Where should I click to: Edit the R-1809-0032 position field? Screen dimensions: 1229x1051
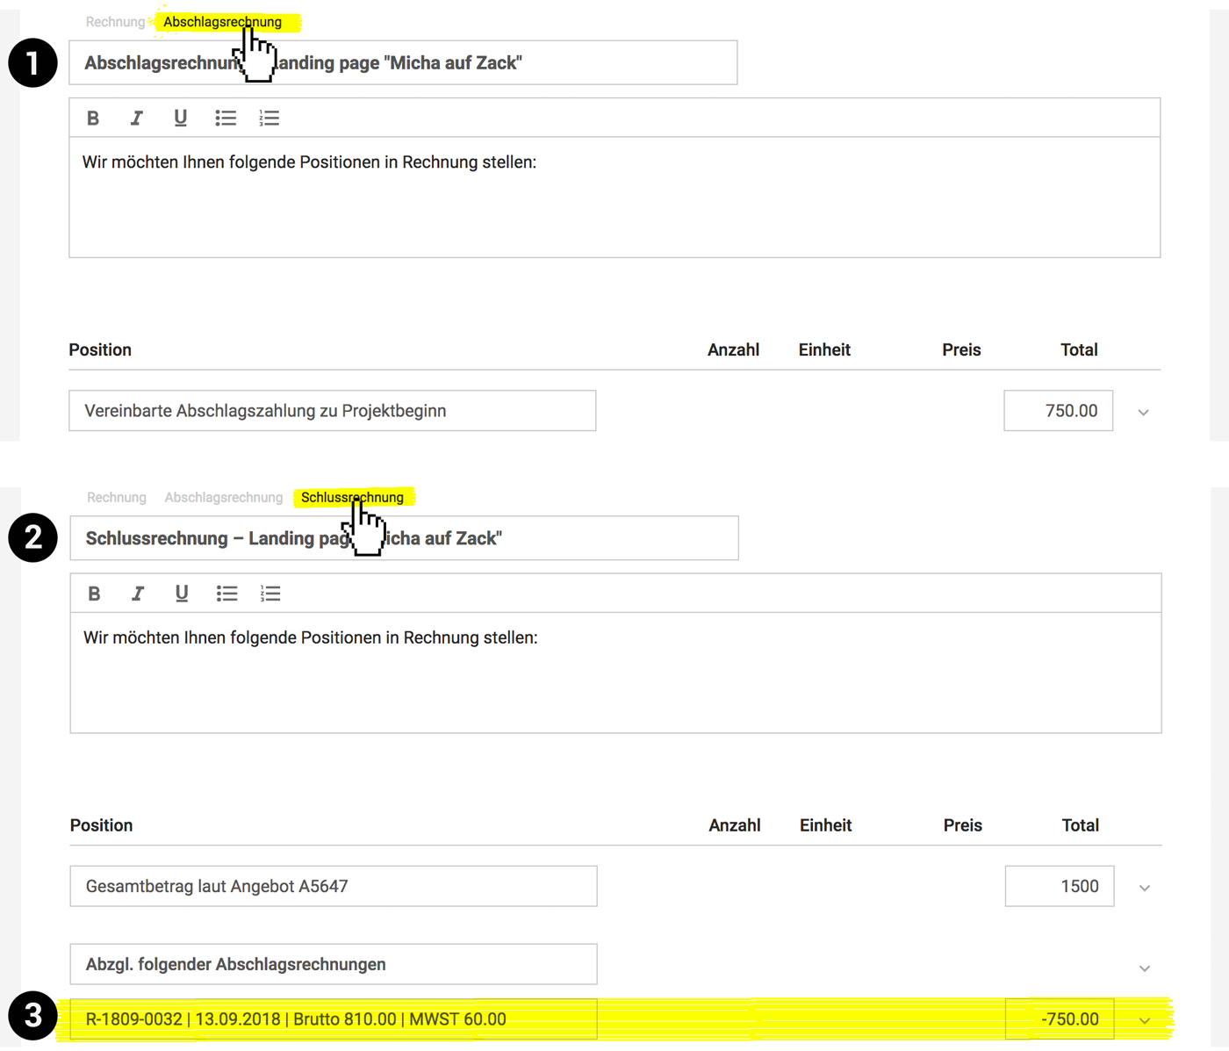point(334,1019)
